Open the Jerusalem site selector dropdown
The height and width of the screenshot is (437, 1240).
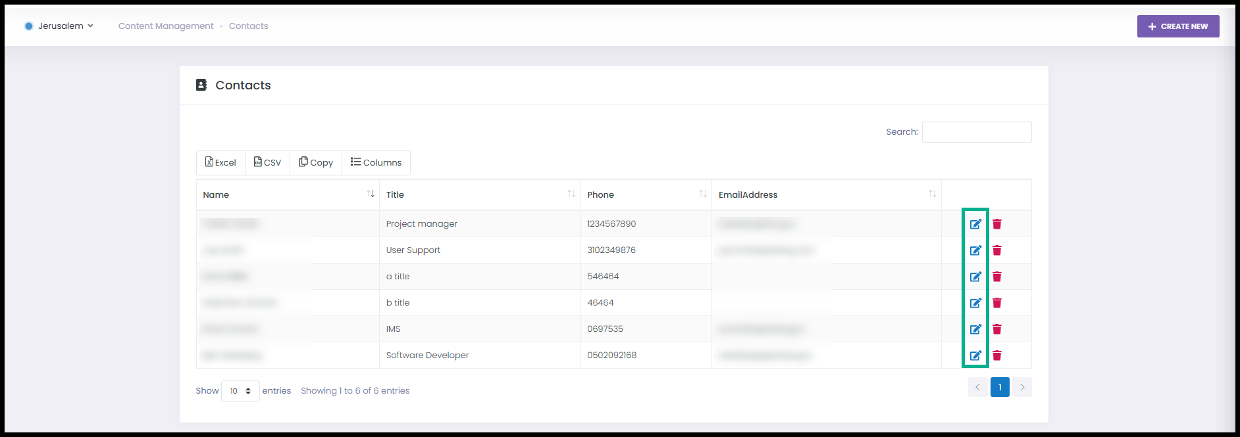[x=59, y=26]
